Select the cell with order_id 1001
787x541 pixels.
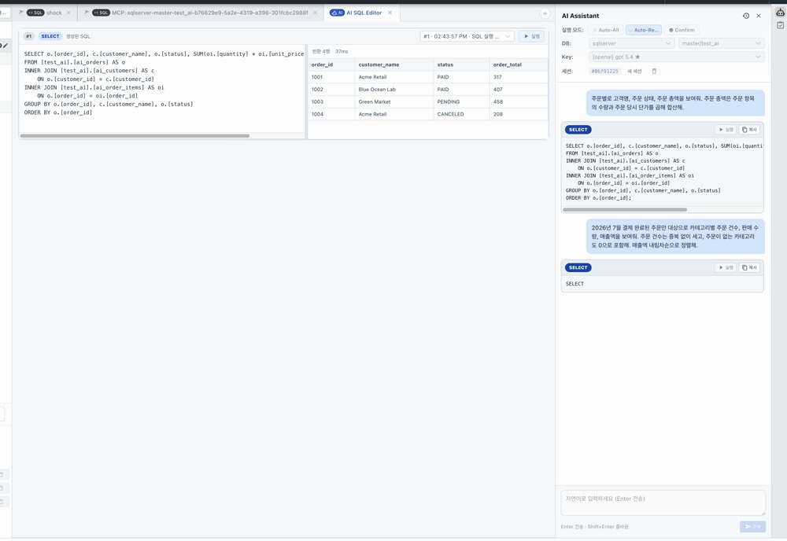331,77
